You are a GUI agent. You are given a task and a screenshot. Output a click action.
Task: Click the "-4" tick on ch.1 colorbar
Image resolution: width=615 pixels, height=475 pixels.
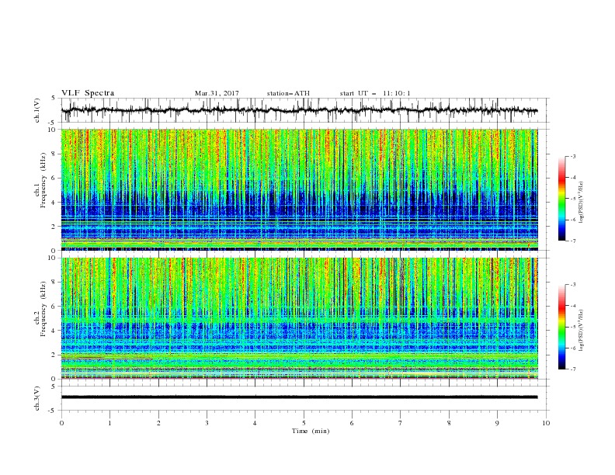572,178
